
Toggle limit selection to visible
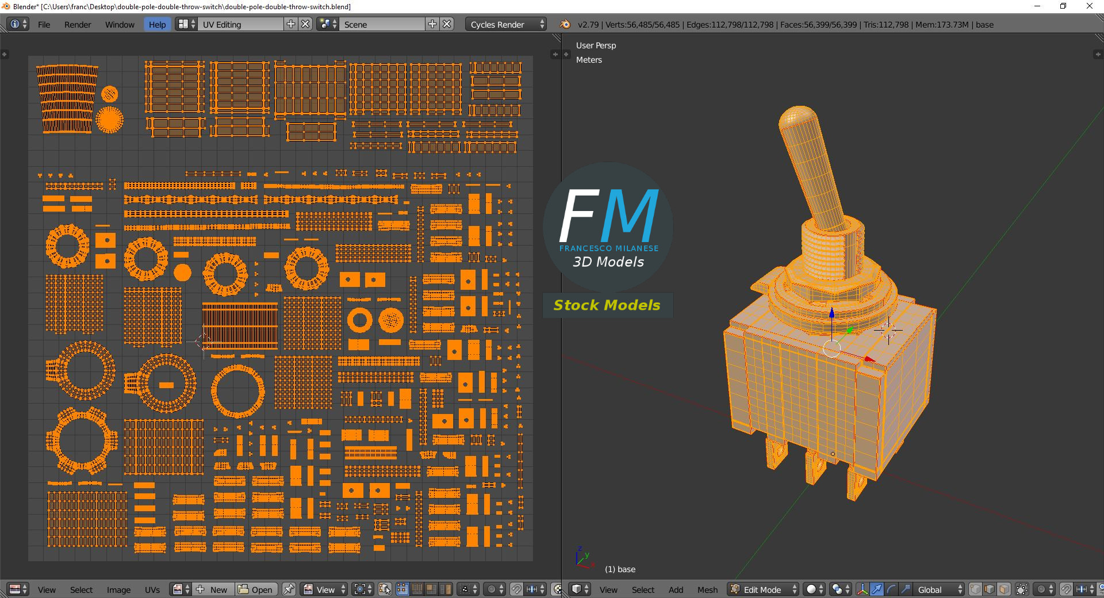coord(1022,589)
